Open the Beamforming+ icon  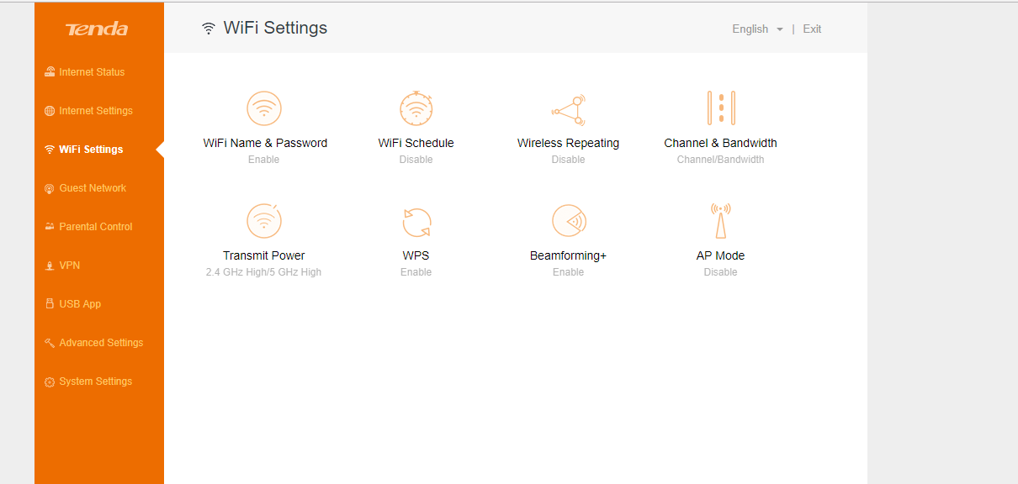point(568,221)
